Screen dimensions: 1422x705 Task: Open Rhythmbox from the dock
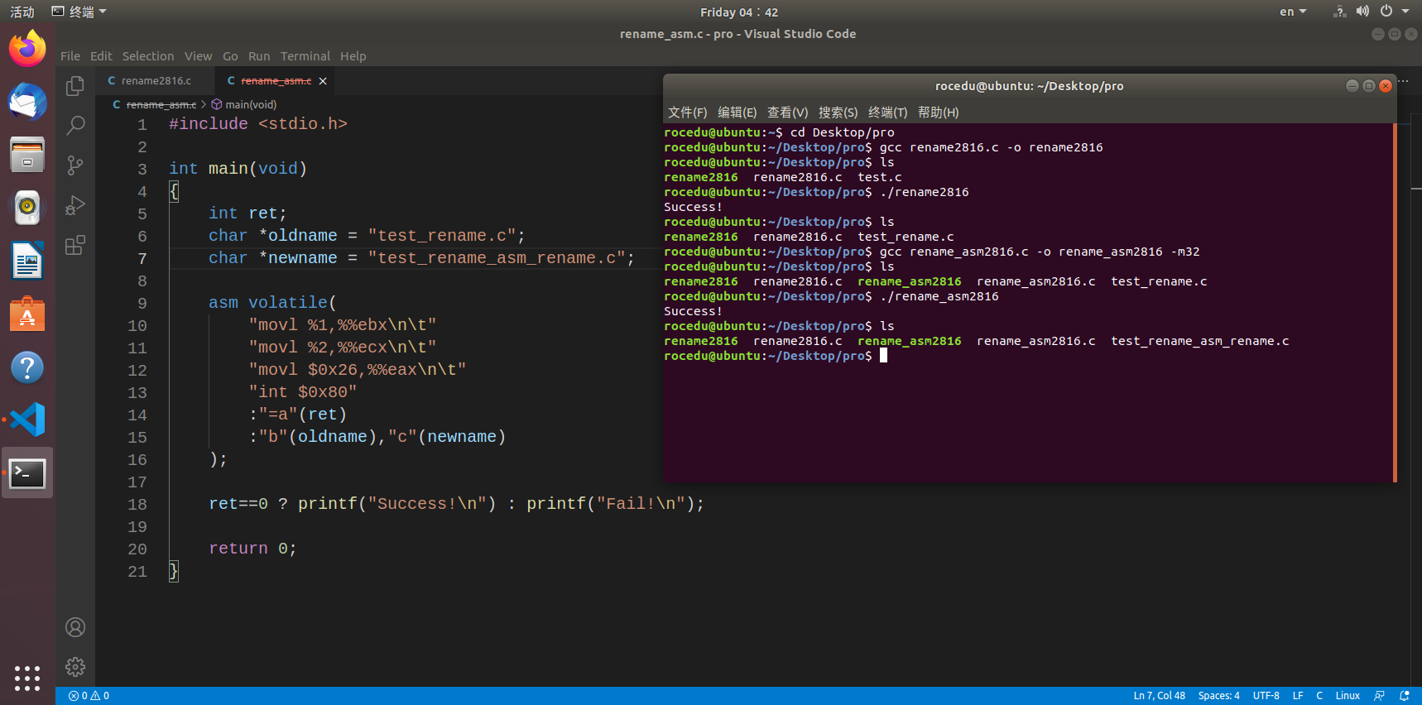(27, 208)
